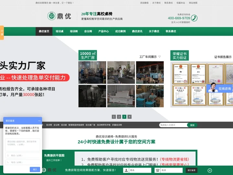Open 鼎优资讯 nav menu
Viewport: 233px width, 175px height.
click(x=137, y=31)
